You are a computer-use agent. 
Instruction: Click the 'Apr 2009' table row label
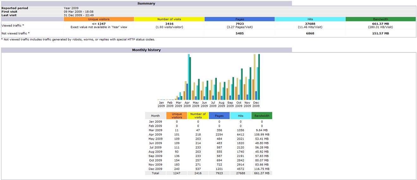155,134
